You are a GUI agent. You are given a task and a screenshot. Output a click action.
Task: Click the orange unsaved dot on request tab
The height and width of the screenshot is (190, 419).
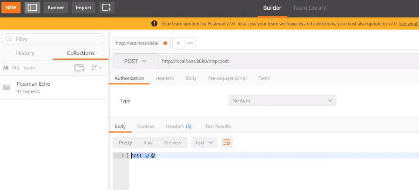tap(165, 43)
